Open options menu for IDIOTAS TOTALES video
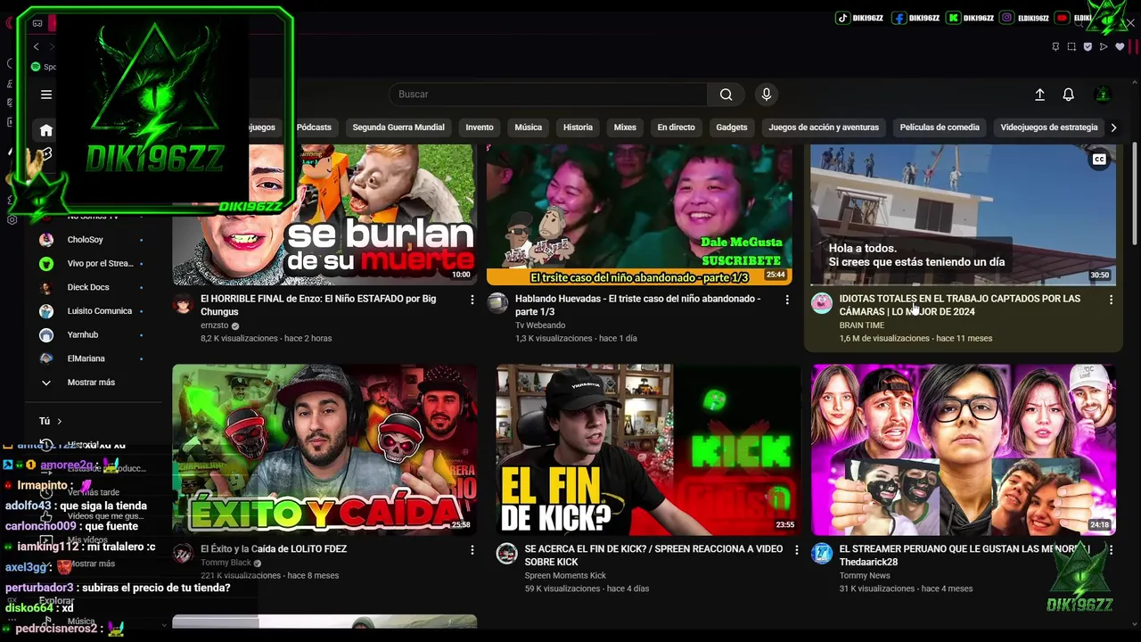The image size is (1141, 642). 1111,300
